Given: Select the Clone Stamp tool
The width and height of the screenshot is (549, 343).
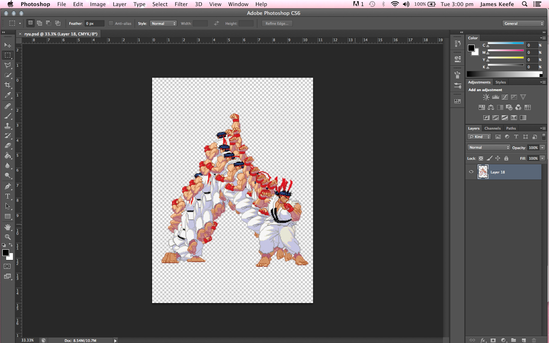Looking at the screenshot, I should click(8, 126).
